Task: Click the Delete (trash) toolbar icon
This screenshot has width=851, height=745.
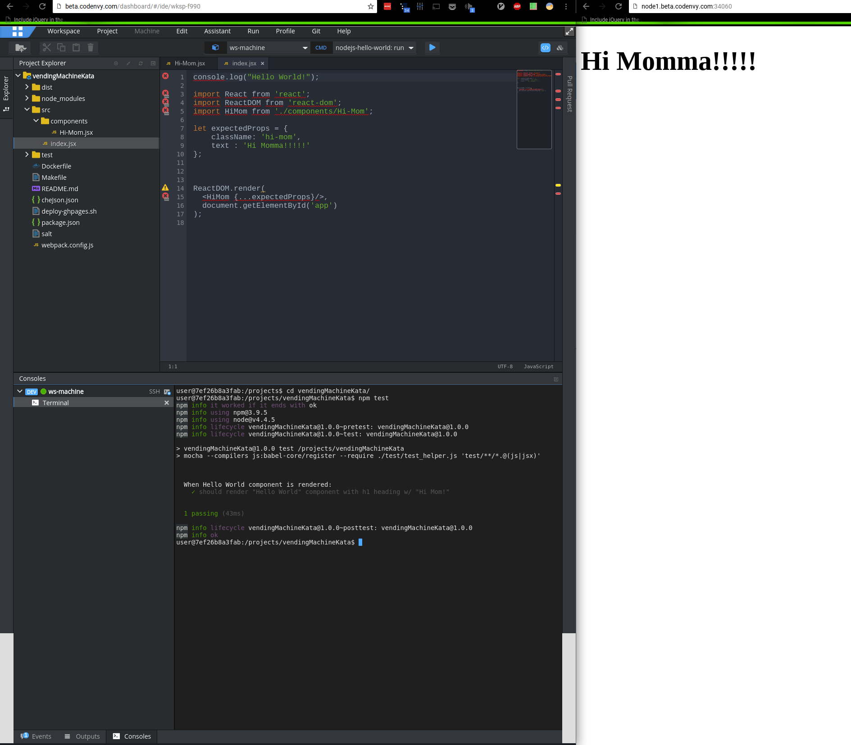Action: pos(91,47)
